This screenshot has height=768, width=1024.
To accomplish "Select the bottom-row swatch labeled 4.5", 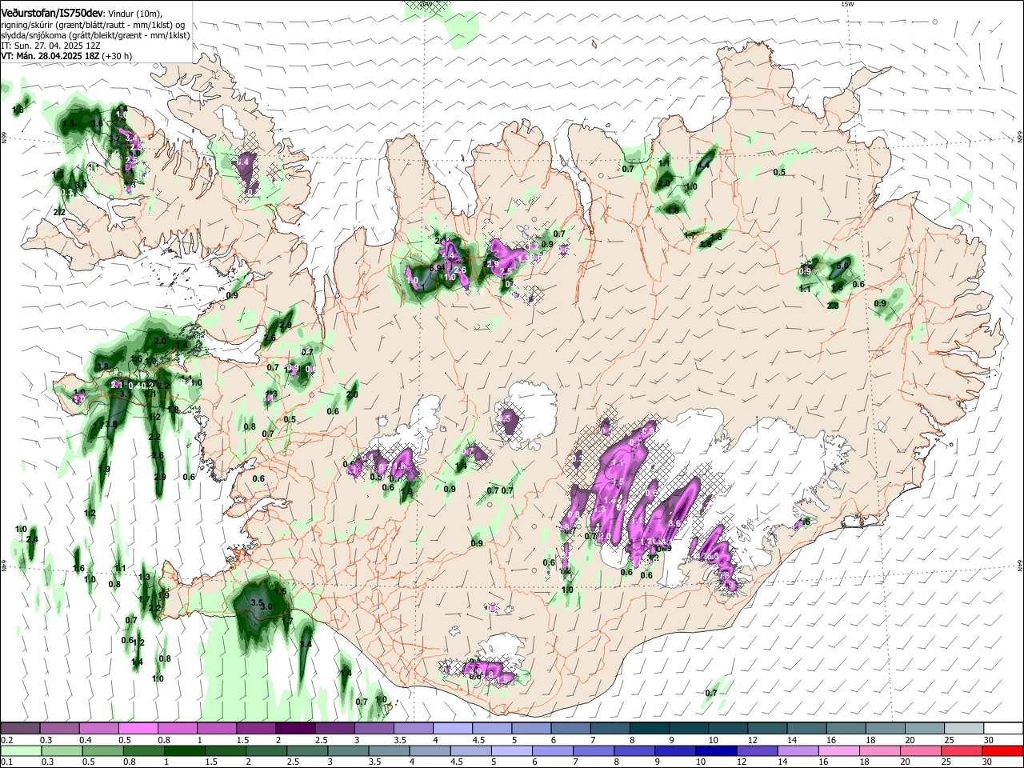I will [470, 750].
